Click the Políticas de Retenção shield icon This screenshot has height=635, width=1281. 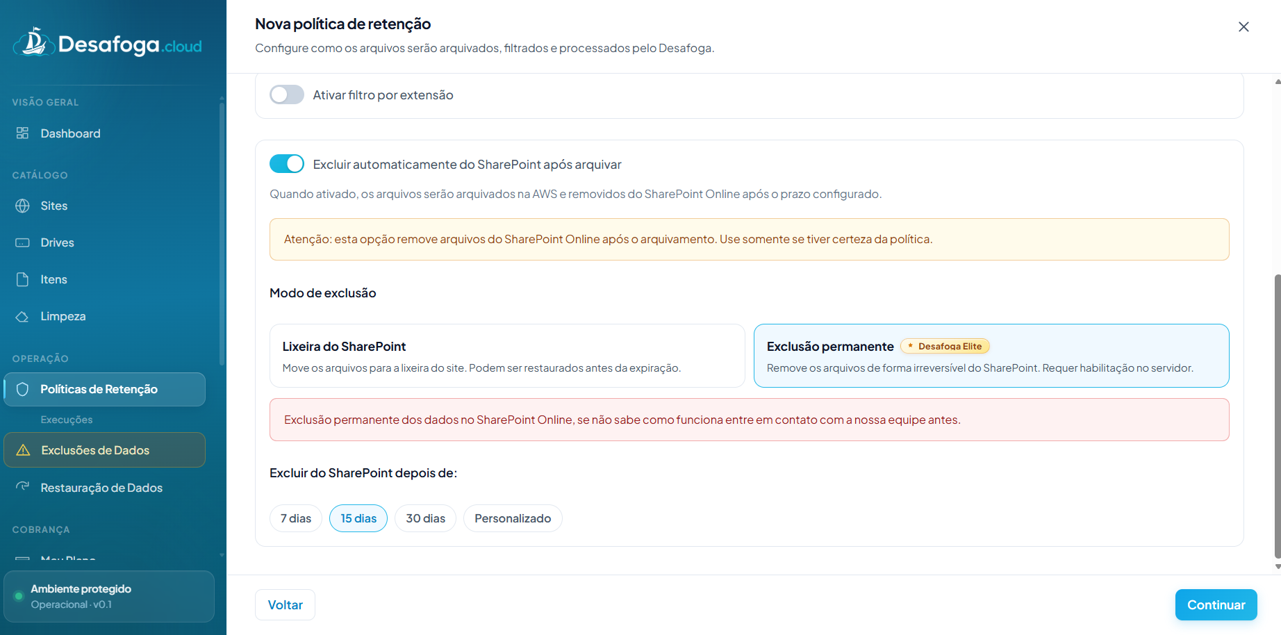click(22, 389)
